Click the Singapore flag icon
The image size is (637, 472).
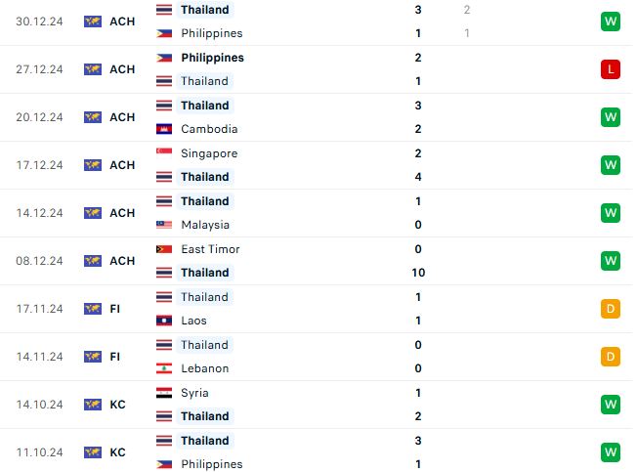(x=164, y=153)
